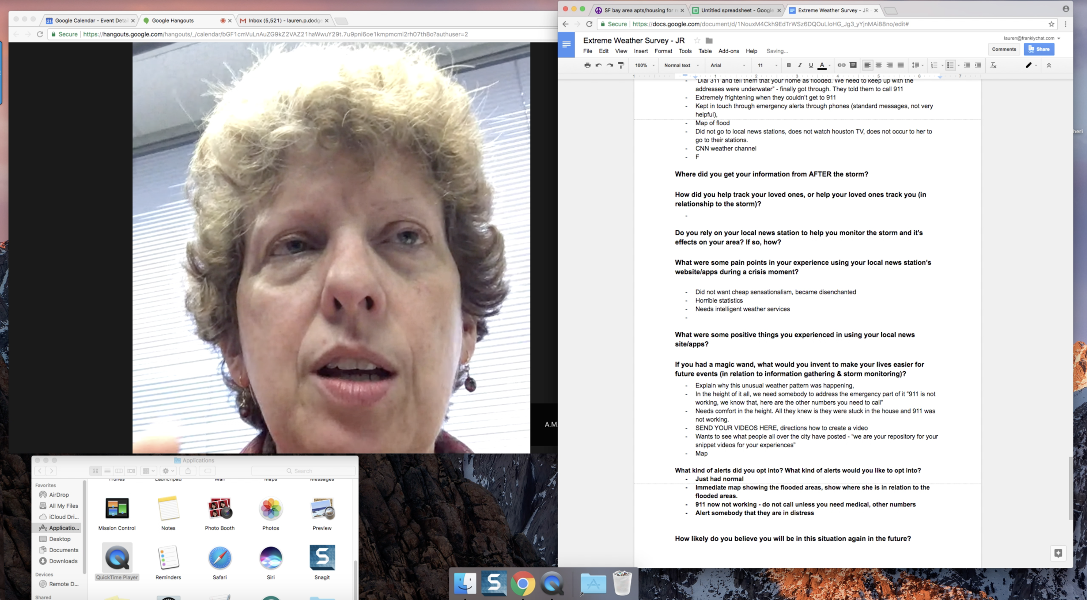Toggle underline formatting
This screenshot has height=600, width=1087.
point(810,65)
